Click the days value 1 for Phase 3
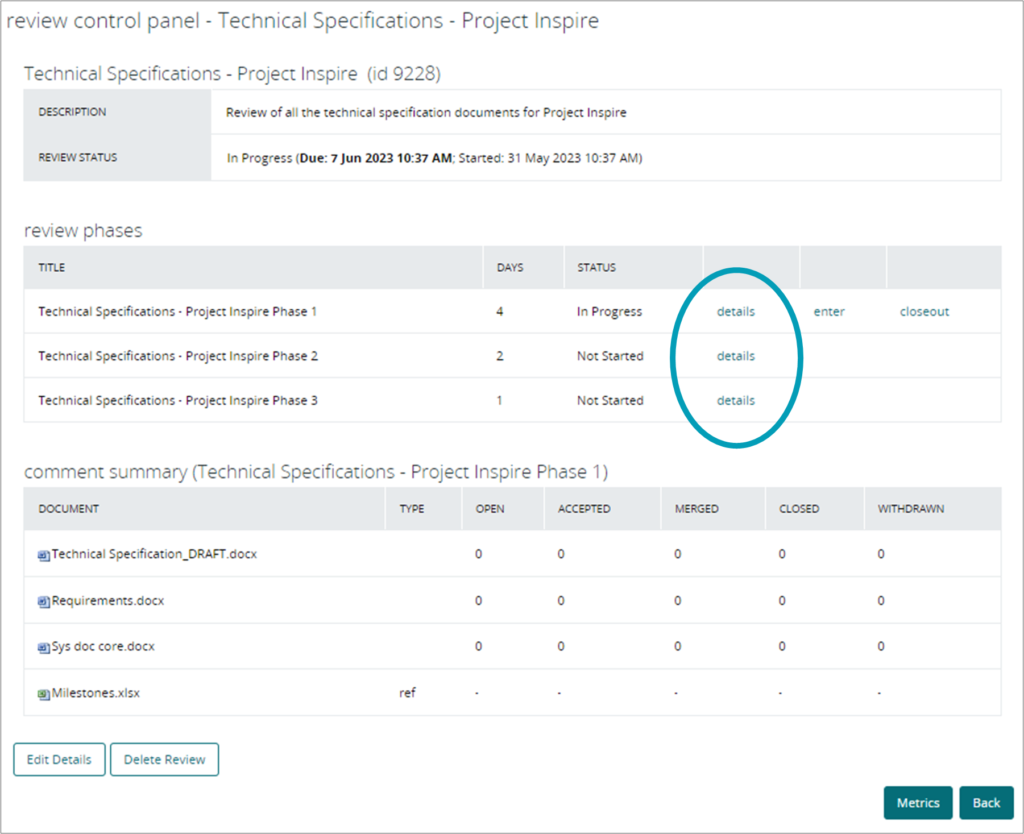 pos(499,400)
